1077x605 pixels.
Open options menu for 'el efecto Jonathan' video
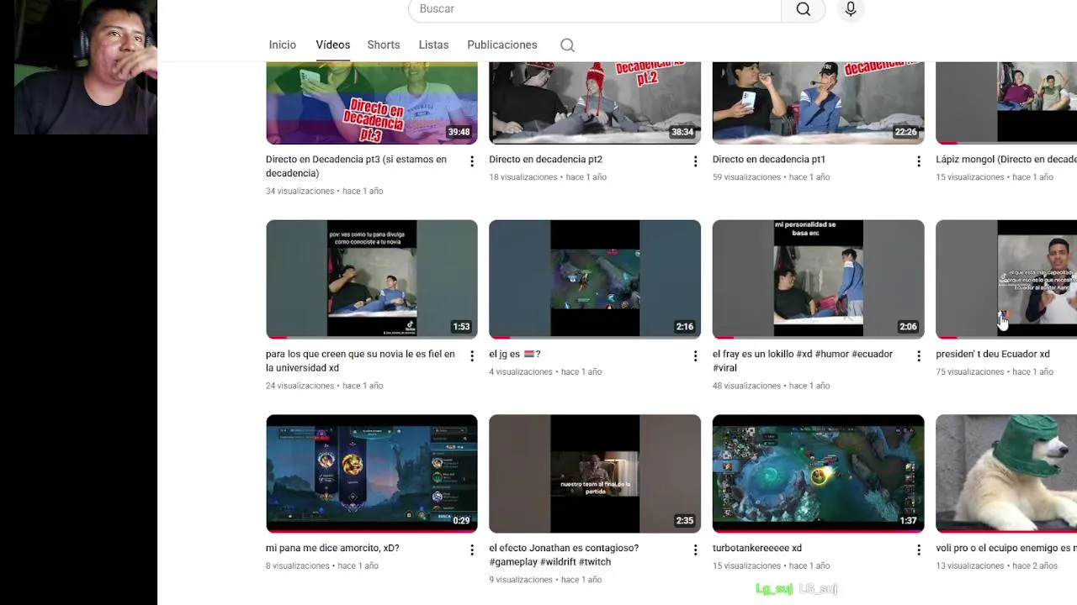695,550
